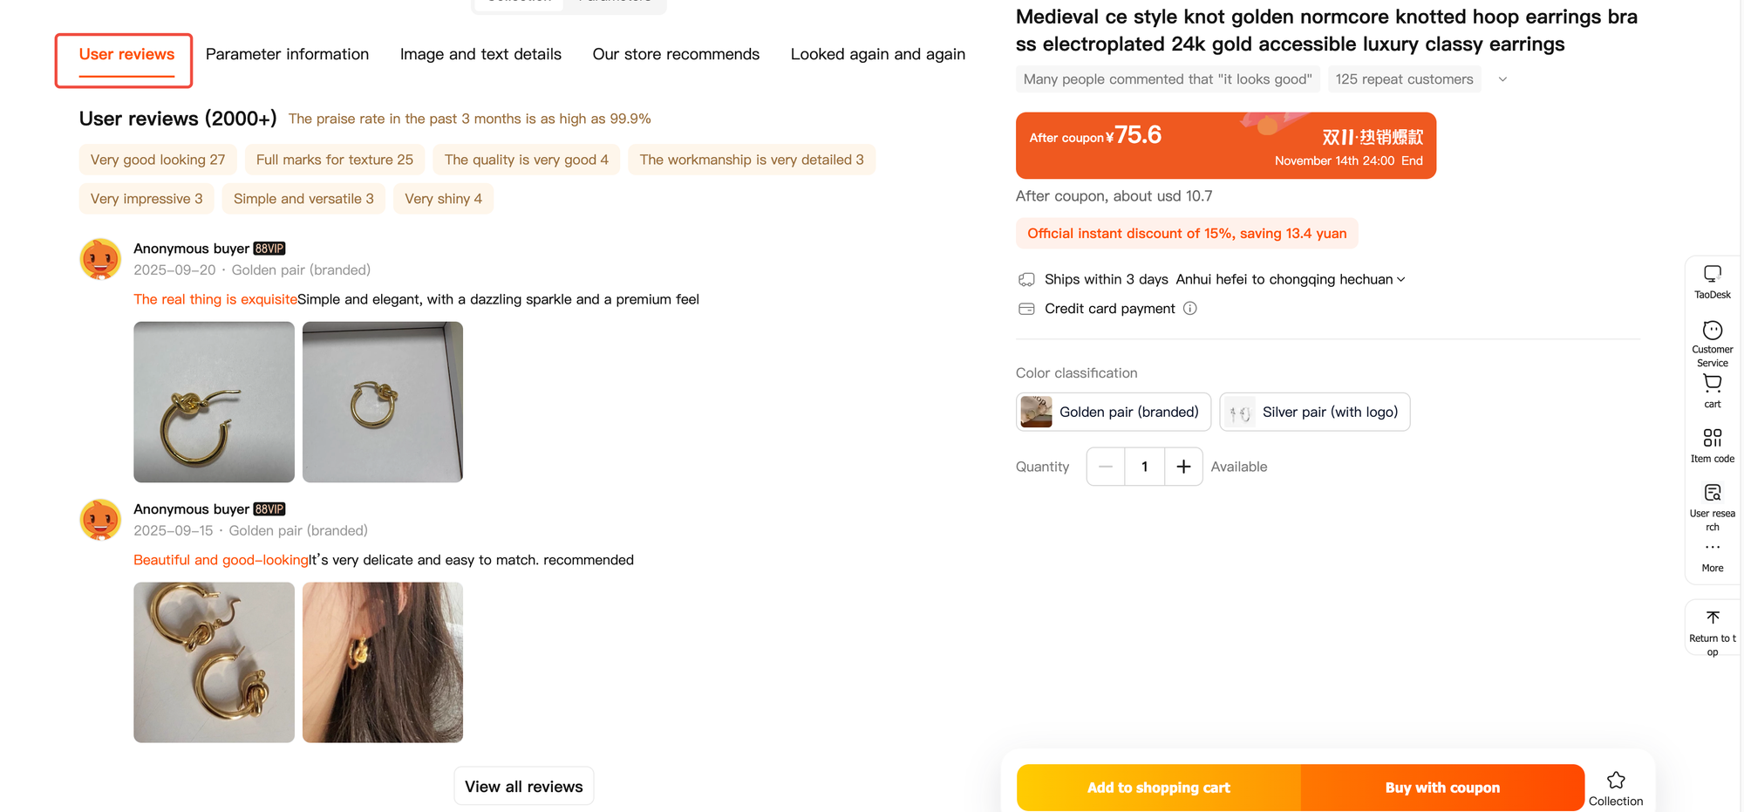1744x812 pixels.
Task: Open the earring-on-ear review photo
Action: (382, 663)
